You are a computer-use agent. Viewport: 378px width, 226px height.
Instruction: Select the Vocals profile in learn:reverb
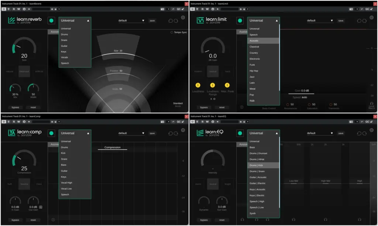point(65,57)
